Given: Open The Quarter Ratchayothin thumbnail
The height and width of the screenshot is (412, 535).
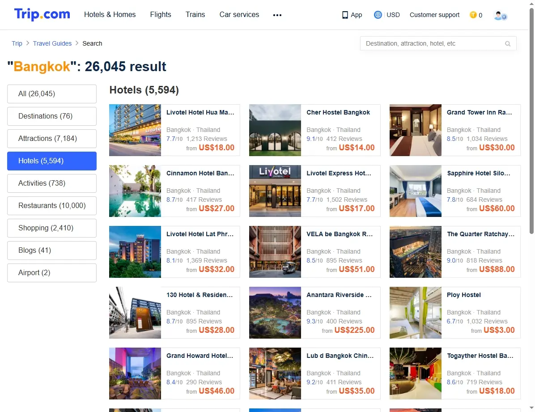Looking at the screenshot, I should pos(416,251).
